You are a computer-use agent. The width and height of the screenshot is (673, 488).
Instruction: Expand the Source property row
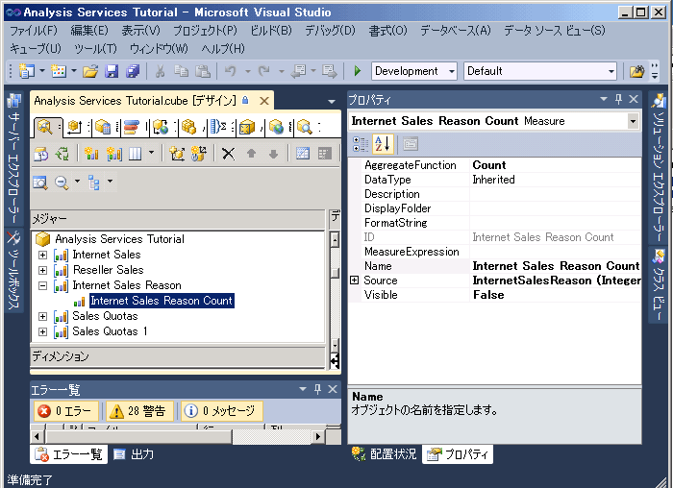[x=354, y=281]
